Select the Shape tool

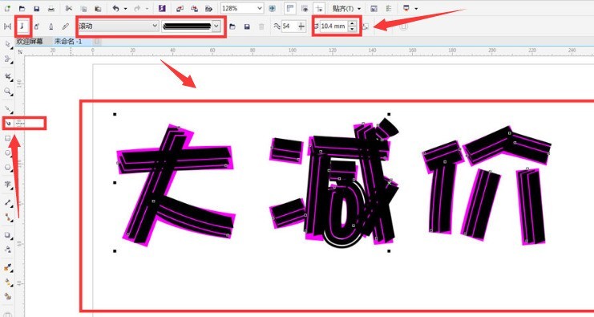click(x=8, y=59)
